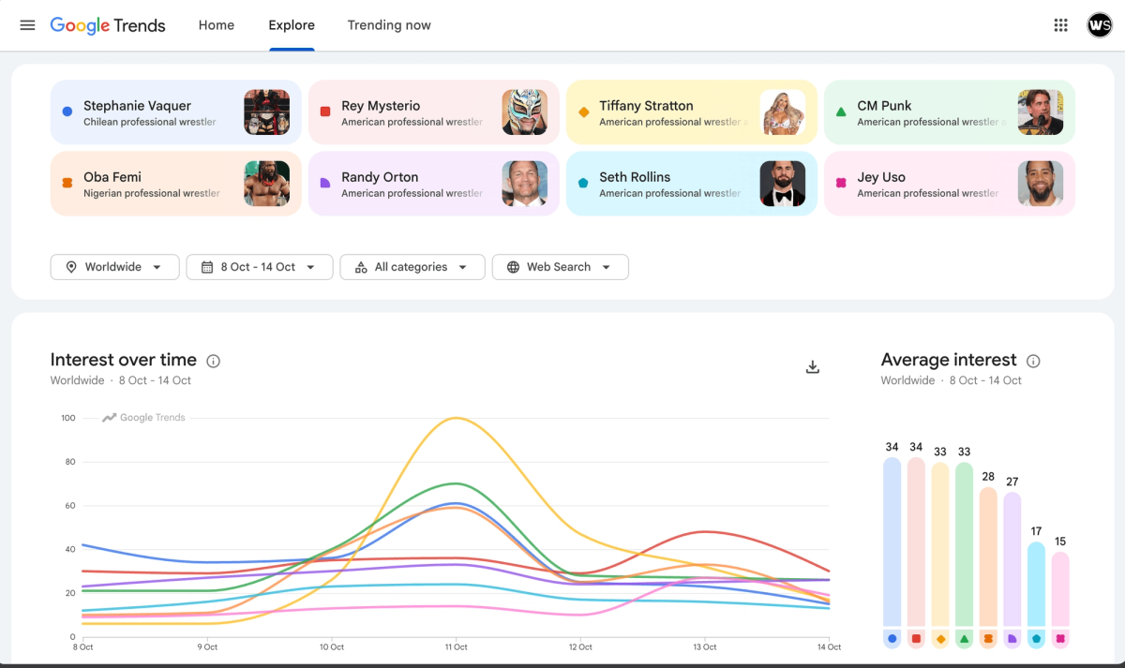1125x668 pixels.
Task: Click the pink marker for Jey Uso
Action: tap(841, 183)
